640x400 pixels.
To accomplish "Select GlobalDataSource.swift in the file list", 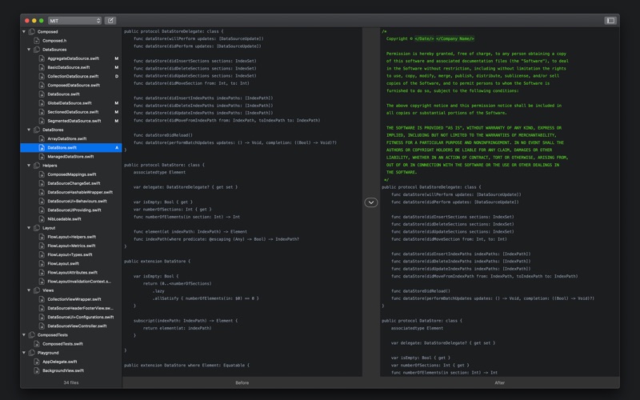I will pos(71,103).
